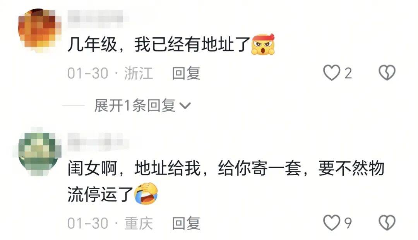Screen dimensions: 418x240
Task: Open the blurred username of first commenter
Action: [96, 19]
